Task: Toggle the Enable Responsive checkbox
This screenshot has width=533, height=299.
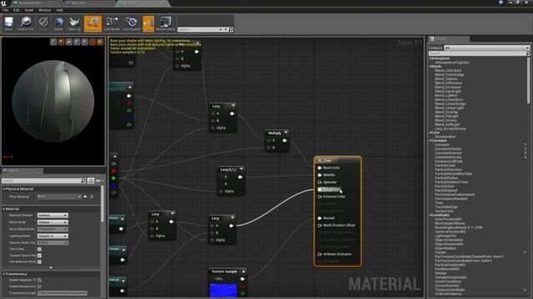Action: click(39, 287)
